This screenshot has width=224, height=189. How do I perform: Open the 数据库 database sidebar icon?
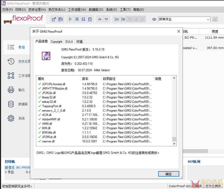click(x=11, y=104)
